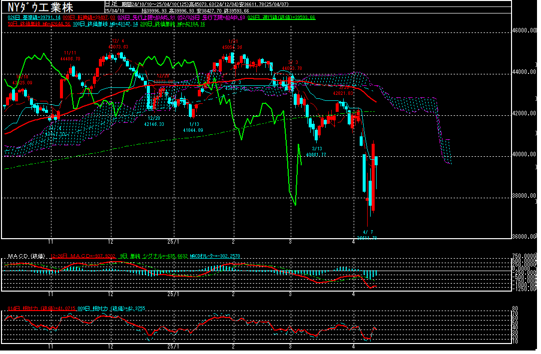Click the 25/04/10 date in the header

click(x=114, y=10)
